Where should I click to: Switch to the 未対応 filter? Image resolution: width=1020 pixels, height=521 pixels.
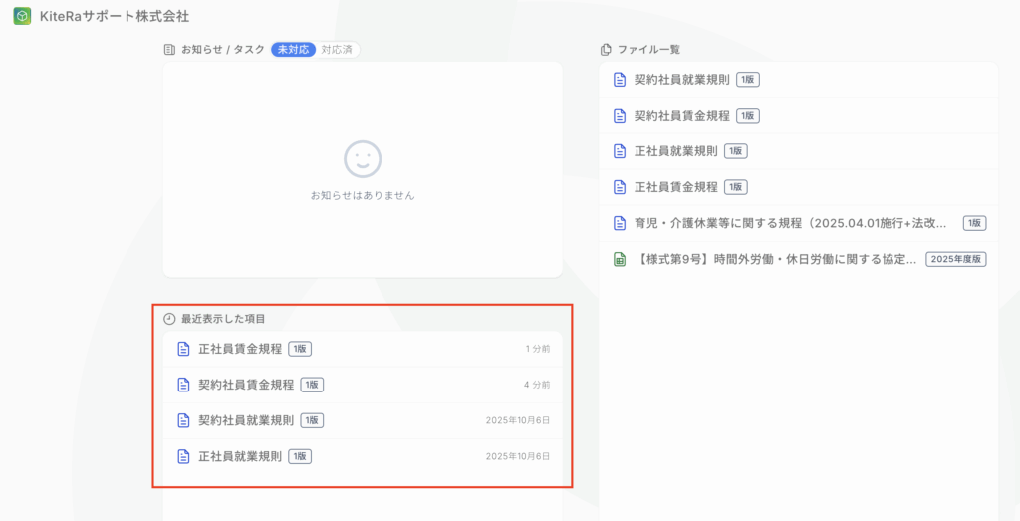coord(294,49)
